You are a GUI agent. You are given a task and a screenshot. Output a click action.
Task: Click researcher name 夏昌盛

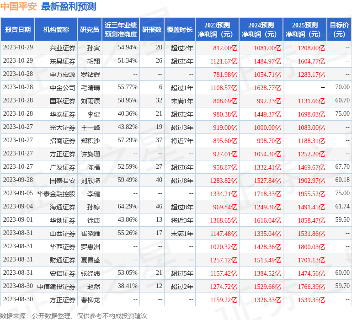pos(91,260)
